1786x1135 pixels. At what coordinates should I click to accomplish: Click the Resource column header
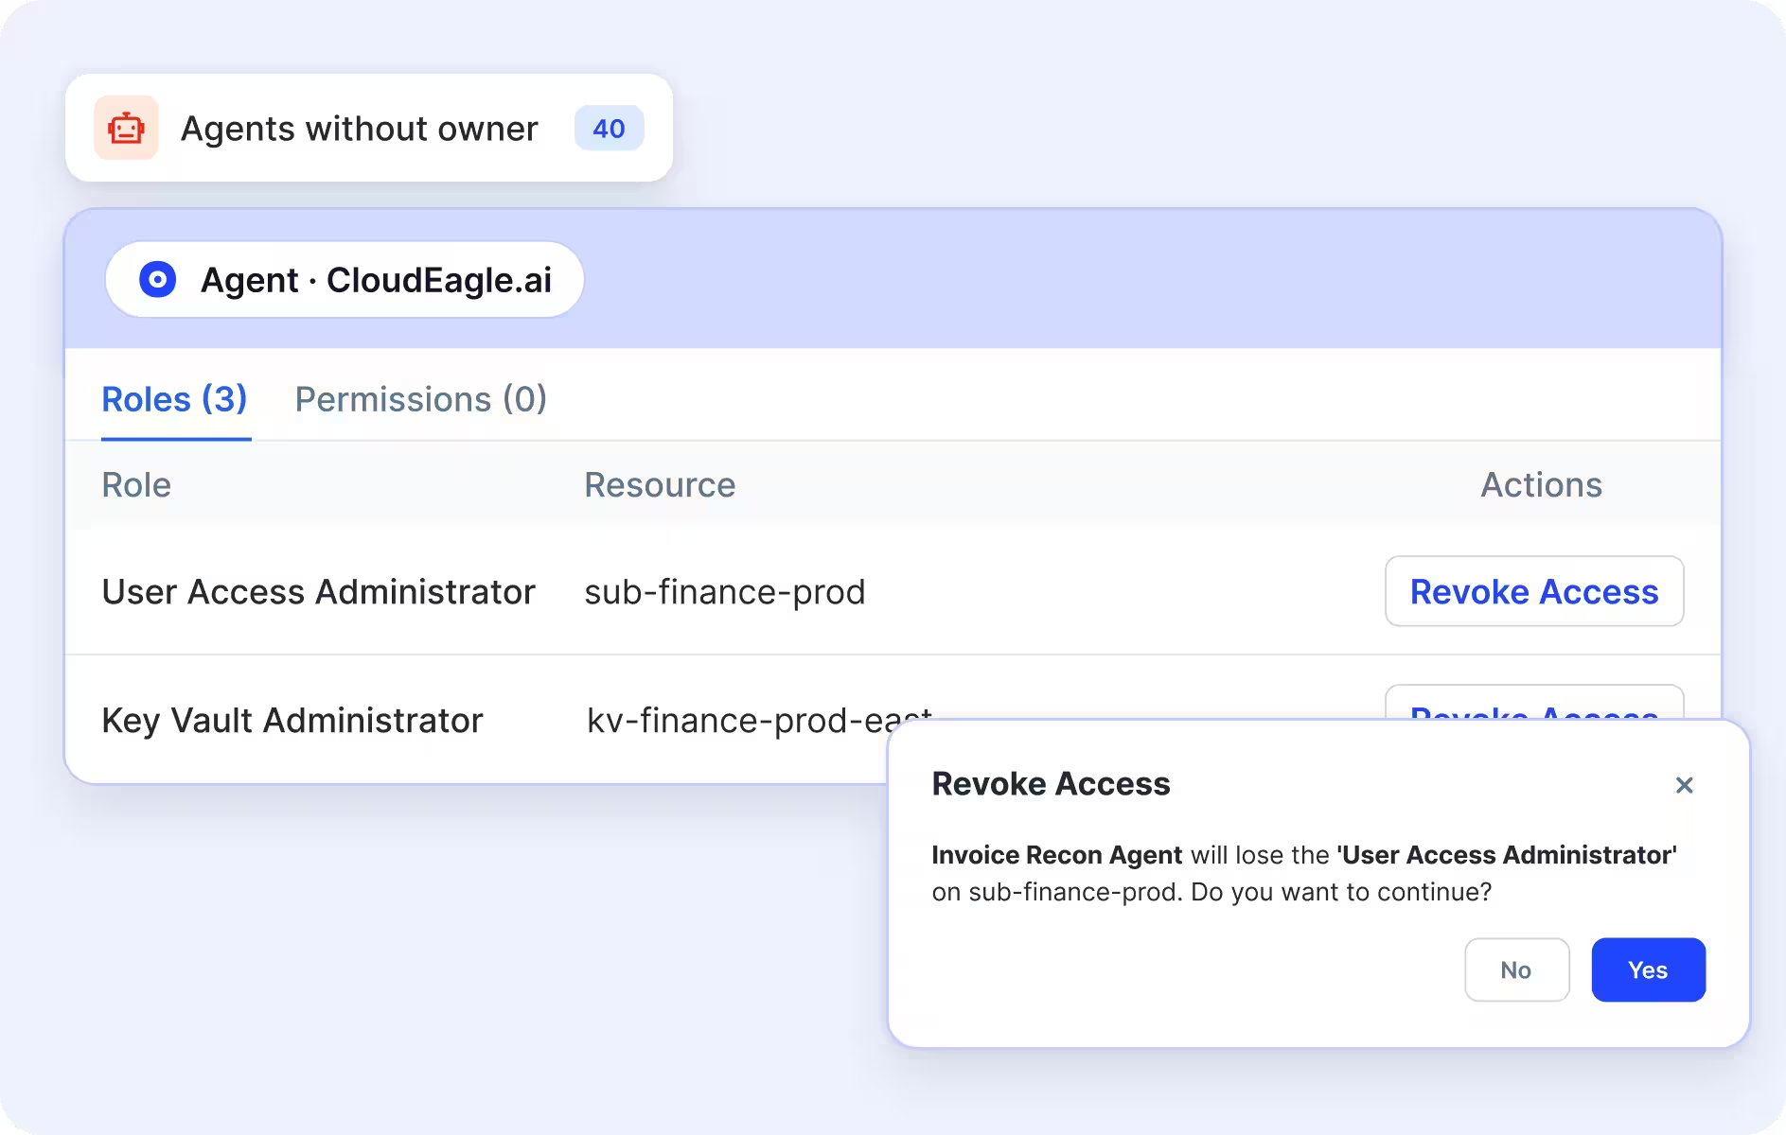[x=660, y=485]
